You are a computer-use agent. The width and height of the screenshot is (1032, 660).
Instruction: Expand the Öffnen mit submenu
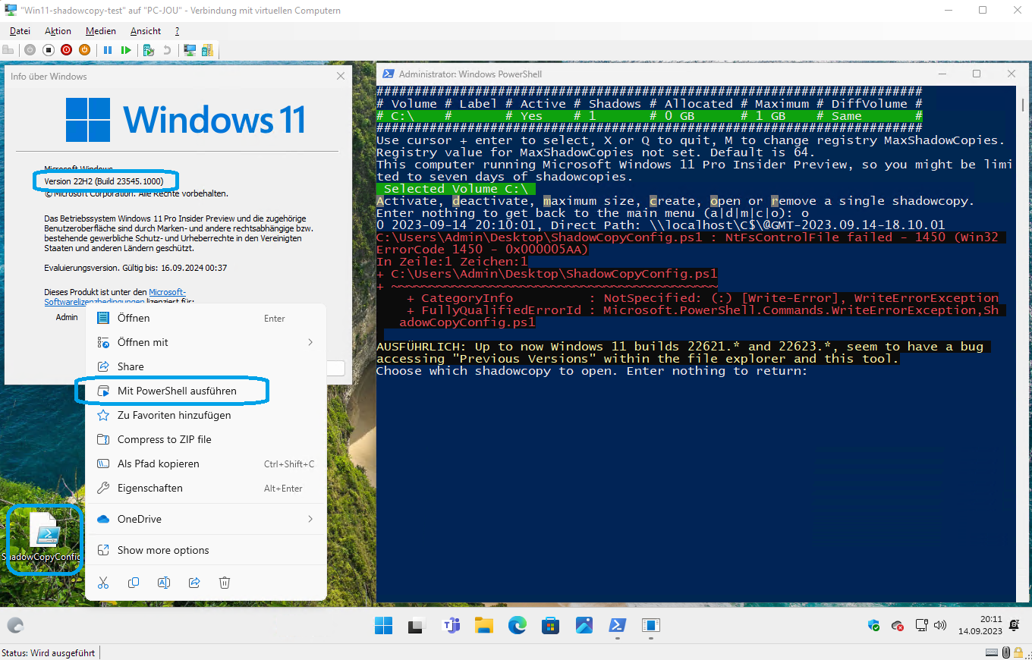click(x=206, y=342)
